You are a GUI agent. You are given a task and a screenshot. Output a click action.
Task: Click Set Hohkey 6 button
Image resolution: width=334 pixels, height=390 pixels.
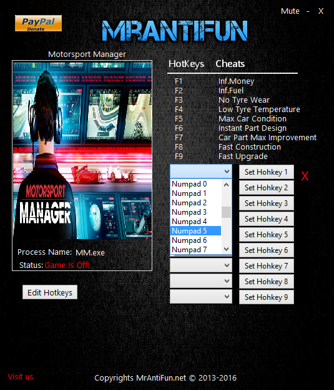(x=267, y=250)
